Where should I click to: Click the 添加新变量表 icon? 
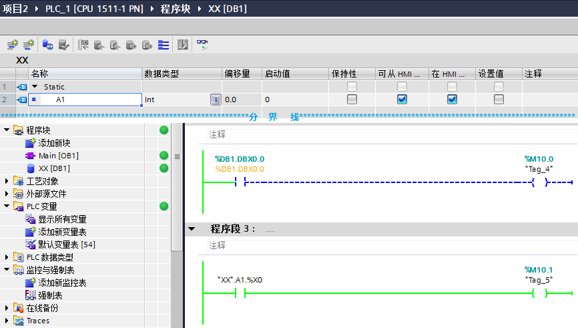(x=30, y=232)
